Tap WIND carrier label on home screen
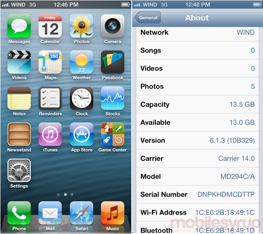 (18, 5)
